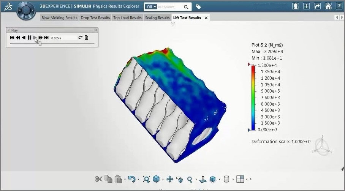This screenshot has width=345, height=191.
Task: Click the Zoom magnifier tool
Action: pyautogui.click(x=190, y=179)
